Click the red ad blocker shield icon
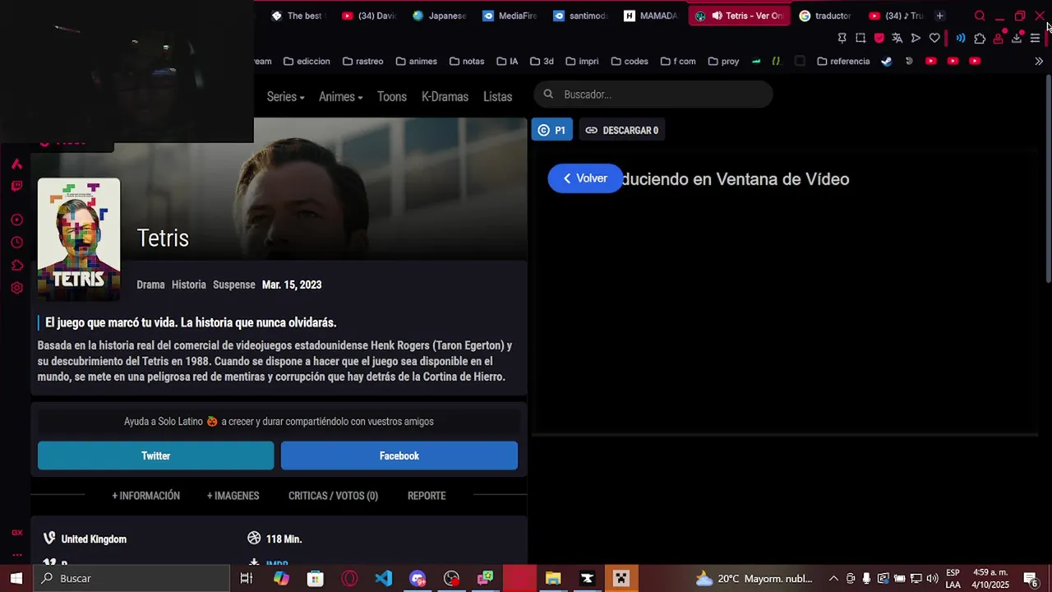Image resolution: width=1052 pixels, height=592 pixels. (x=879, y=38)
